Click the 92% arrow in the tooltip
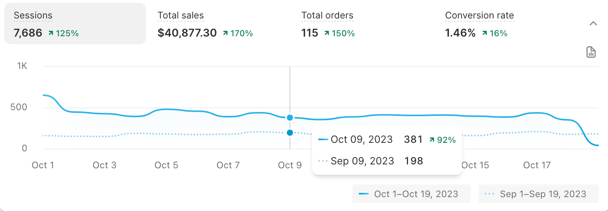Screen dimensions: 608x211 click(432, 140)
